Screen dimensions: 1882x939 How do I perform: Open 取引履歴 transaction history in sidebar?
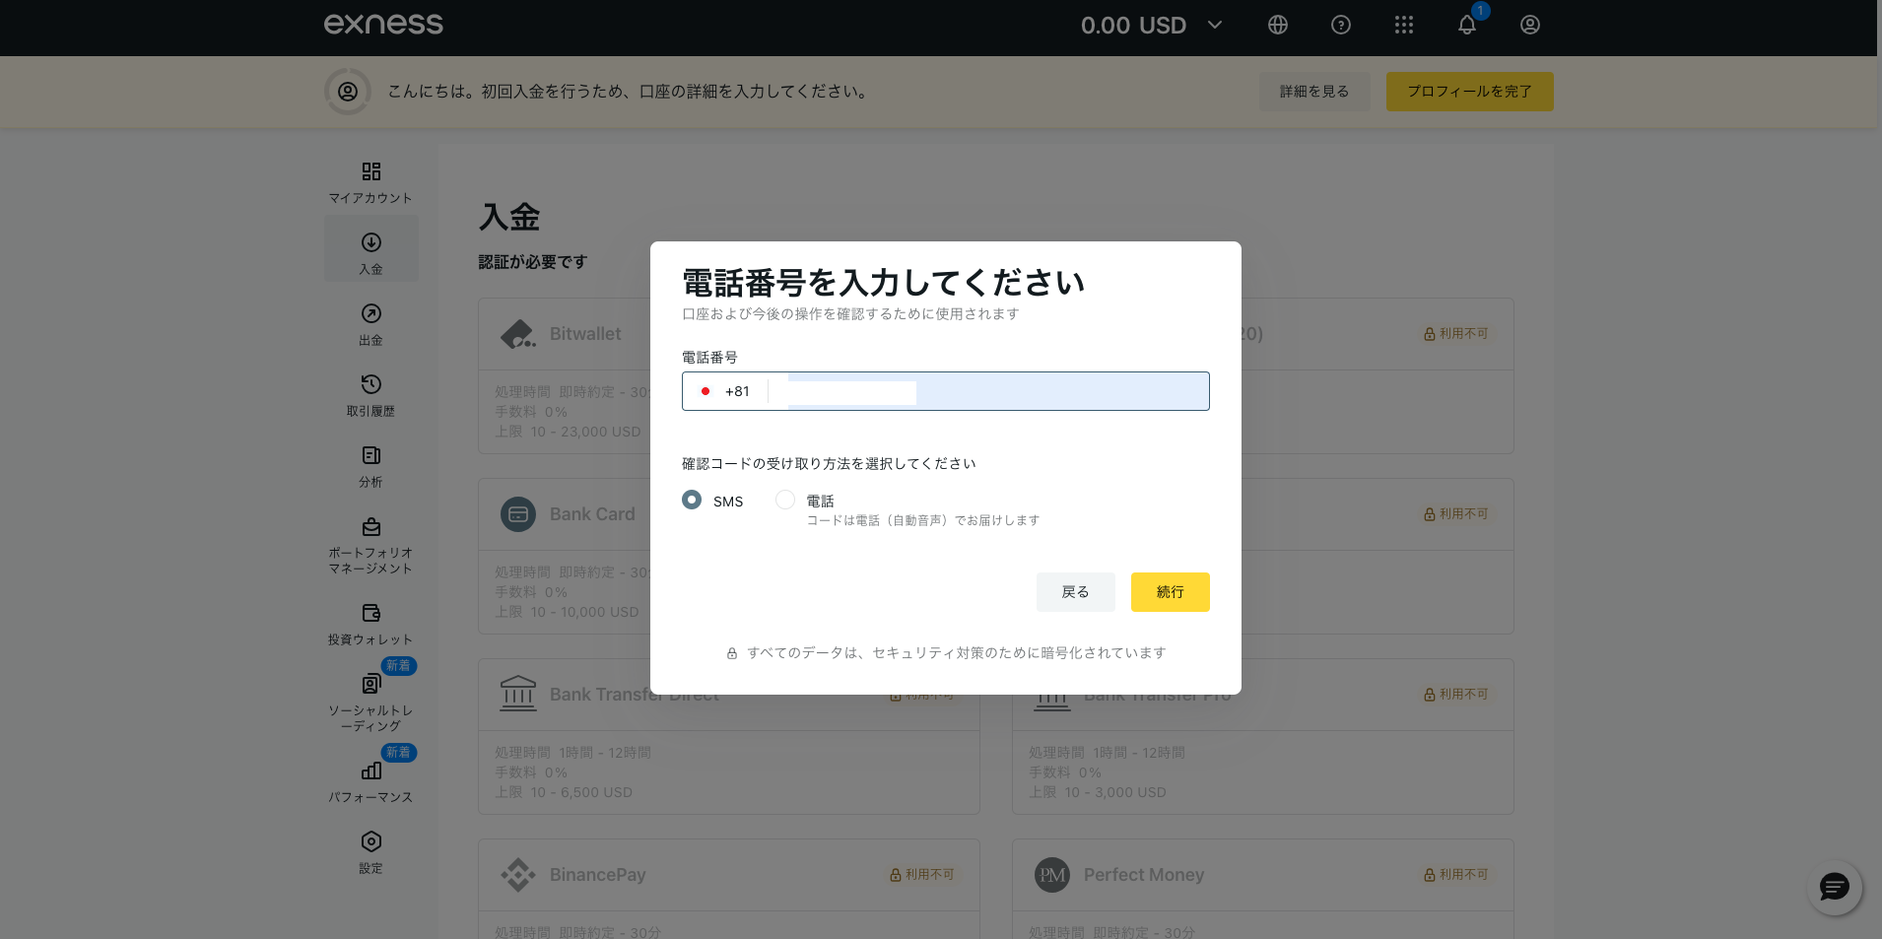click(370, 395)
